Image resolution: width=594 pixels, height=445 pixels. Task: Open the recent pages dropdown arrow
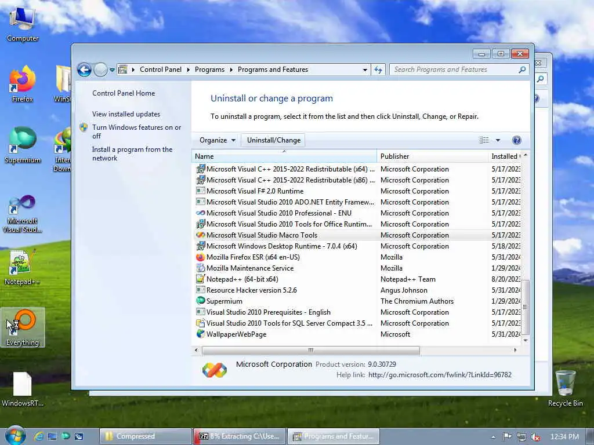[112, 70]
